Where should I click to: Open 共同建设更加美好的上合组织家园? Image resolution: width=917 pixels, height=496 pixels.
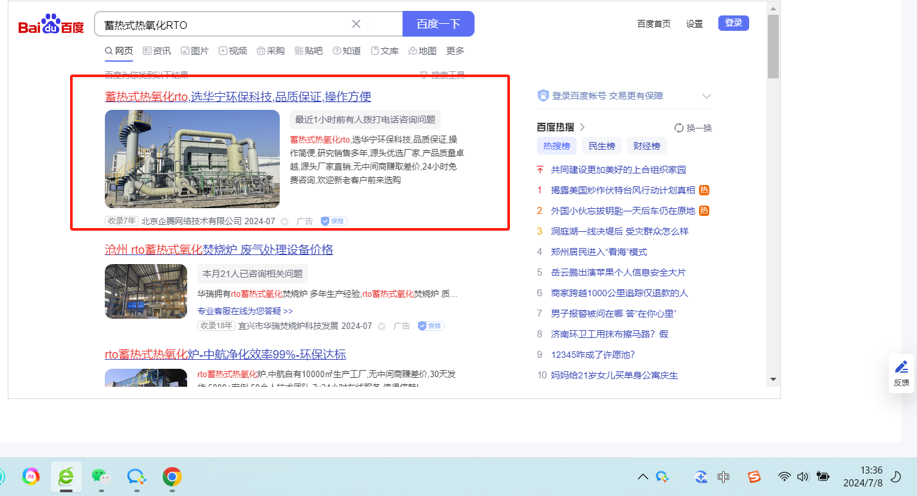(619, 170)
